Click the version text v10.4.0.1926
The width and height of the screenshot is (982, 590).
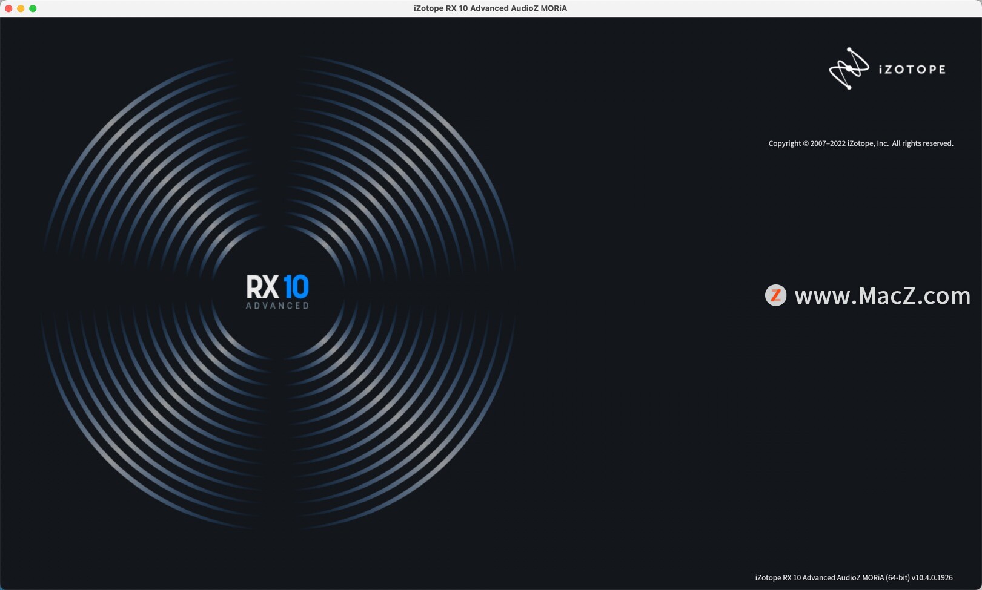[932, 578]
